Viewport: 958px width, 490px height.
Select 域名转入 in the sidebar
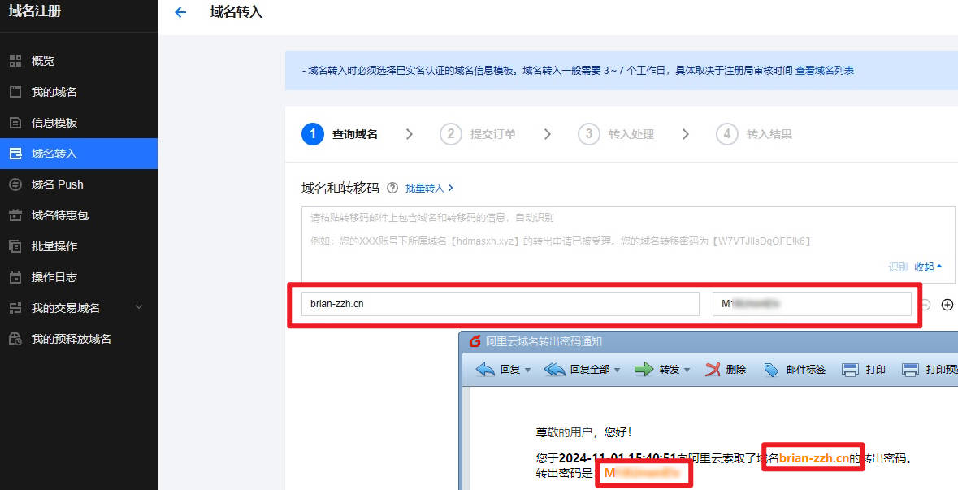coord(79,154)
